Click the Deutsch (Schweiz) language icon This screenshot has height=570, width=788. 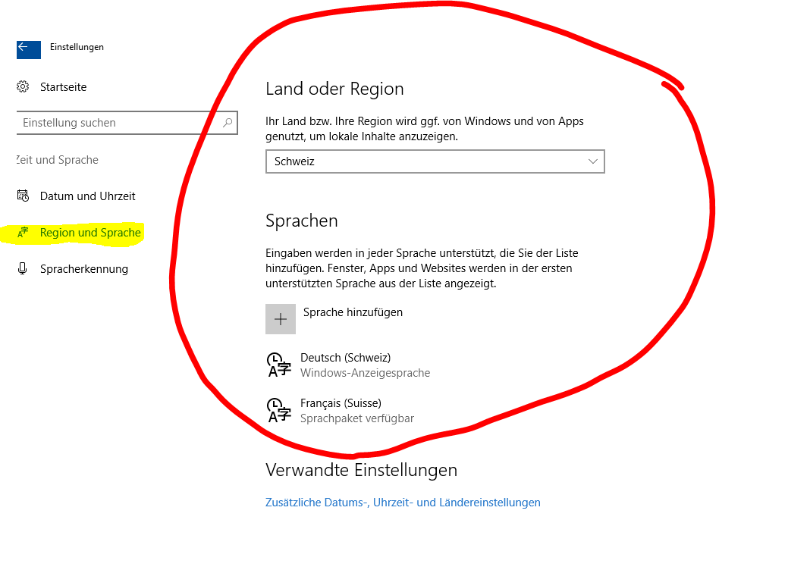pyautogui.click(x=279, y=365)
